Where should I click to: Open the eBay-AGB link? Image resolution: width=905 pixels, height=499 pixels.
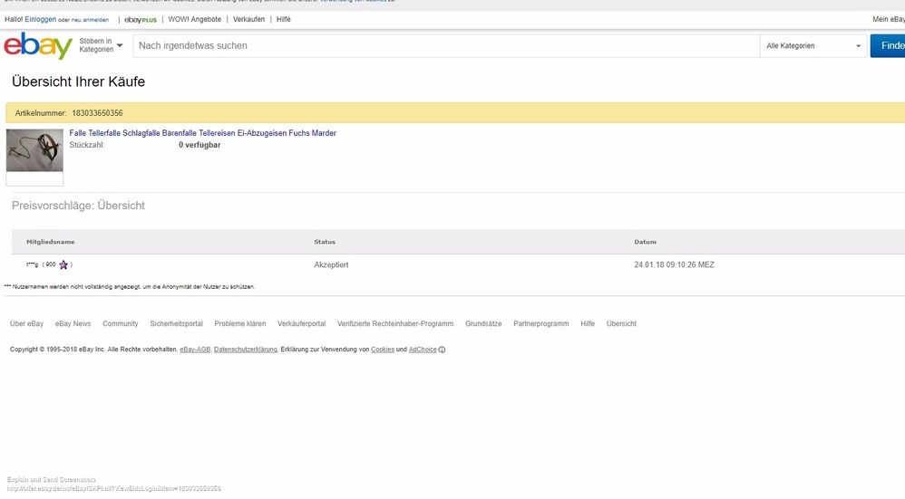(195, 350)
